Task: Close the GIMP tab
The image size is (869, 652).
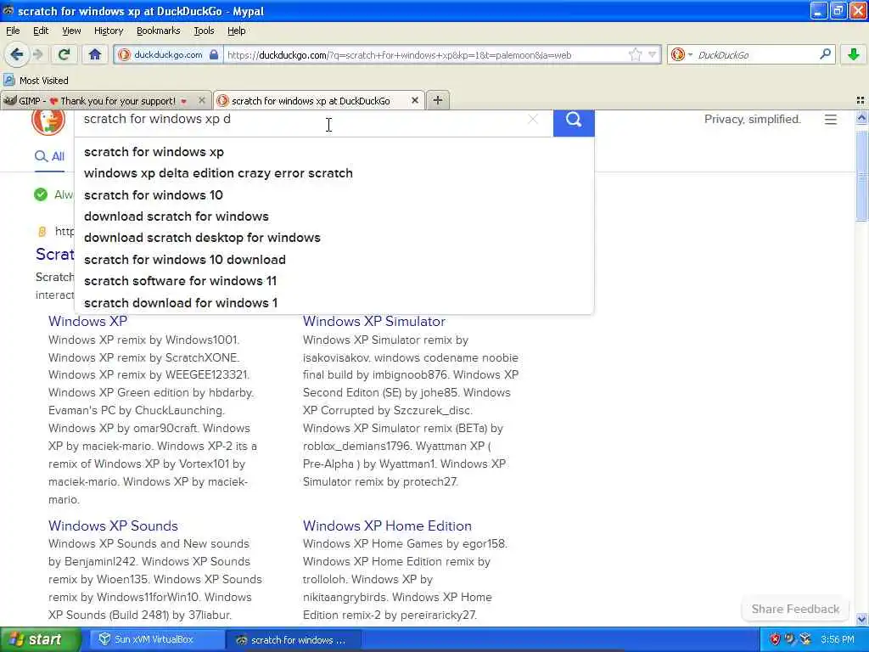Action: [202, 100]
